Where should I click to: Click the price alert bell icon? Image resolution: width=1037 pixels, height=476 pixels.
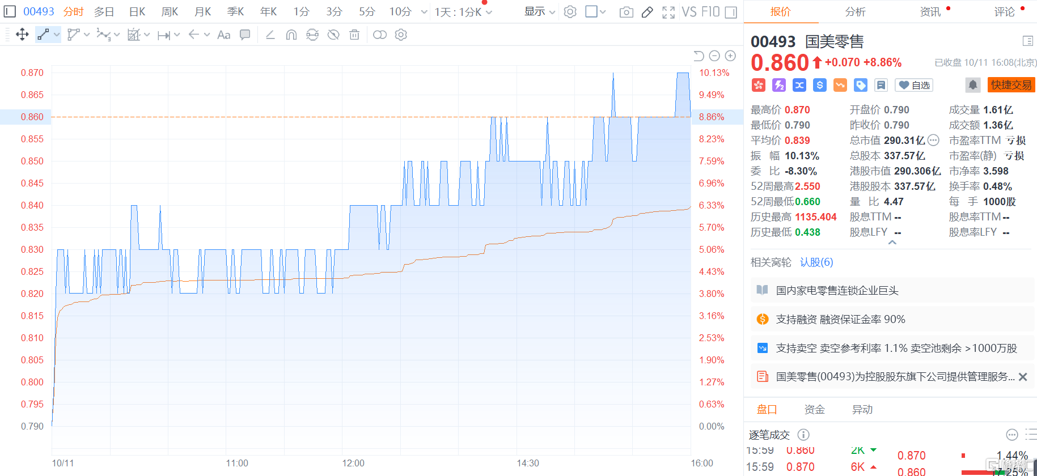click(x=972, y=85)
